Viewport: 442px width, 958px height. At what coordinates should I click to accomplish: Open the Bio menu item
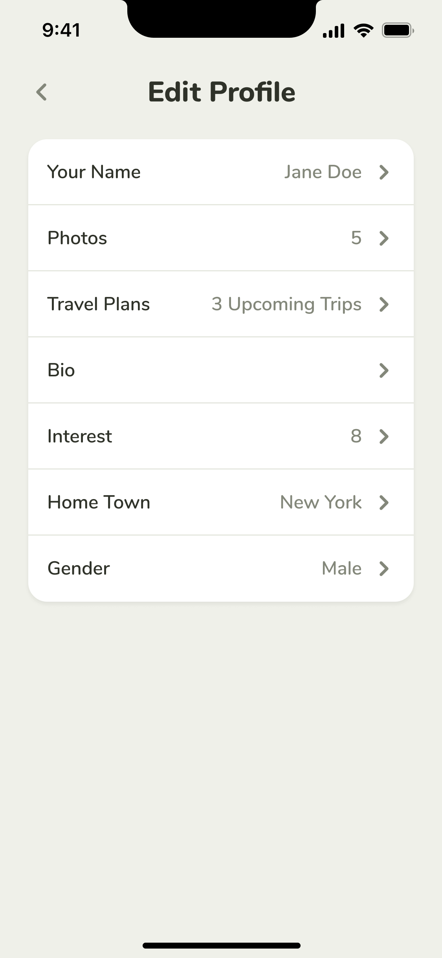61,370
